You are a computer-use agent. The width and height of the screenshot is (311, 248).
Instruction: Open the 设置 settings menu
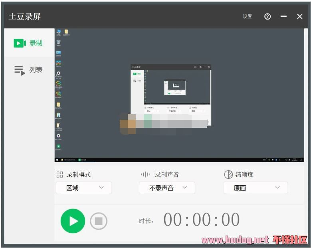(x=248, y=16)
